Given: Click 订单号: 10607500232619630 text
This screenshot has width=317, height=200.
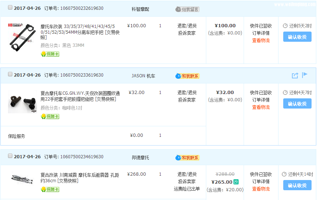Looking at the screenshot, I should coord(74,8).
